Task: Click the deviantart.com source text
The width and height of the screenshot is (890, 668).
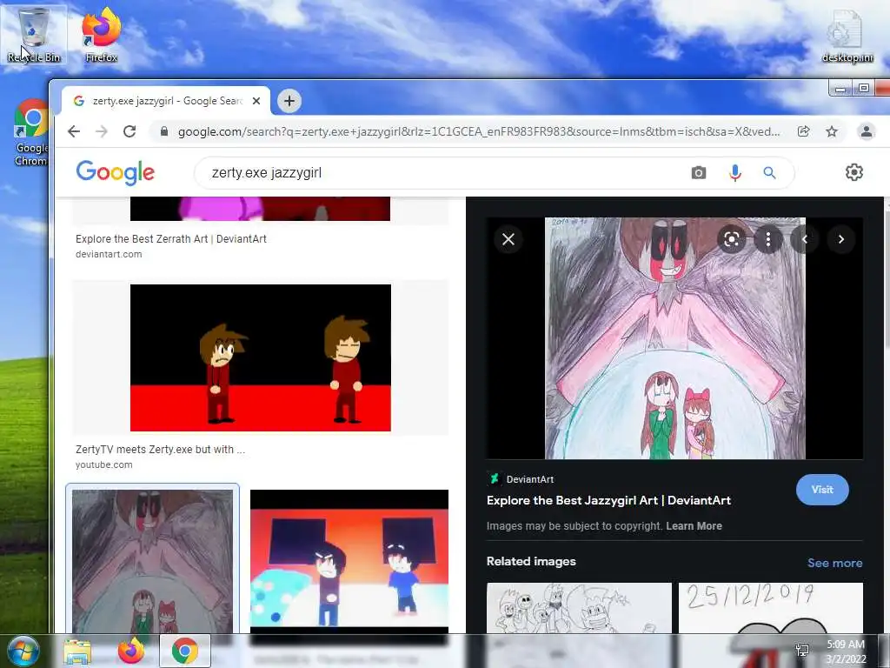Action: [109, 255]
